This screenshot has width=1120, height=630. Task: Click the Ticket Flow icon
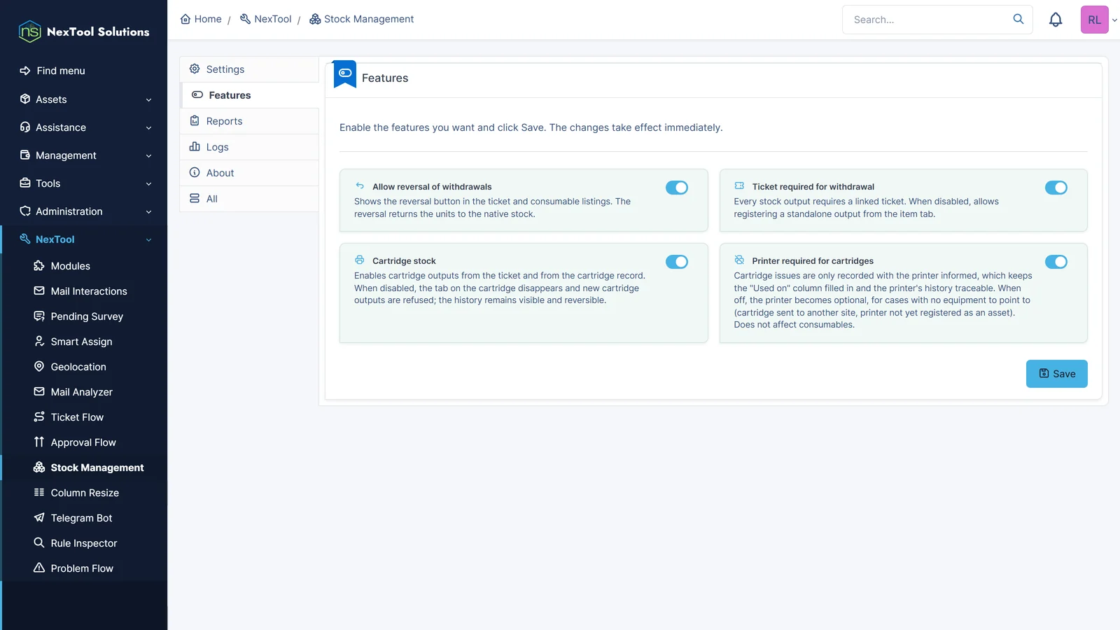pos(39,417)
